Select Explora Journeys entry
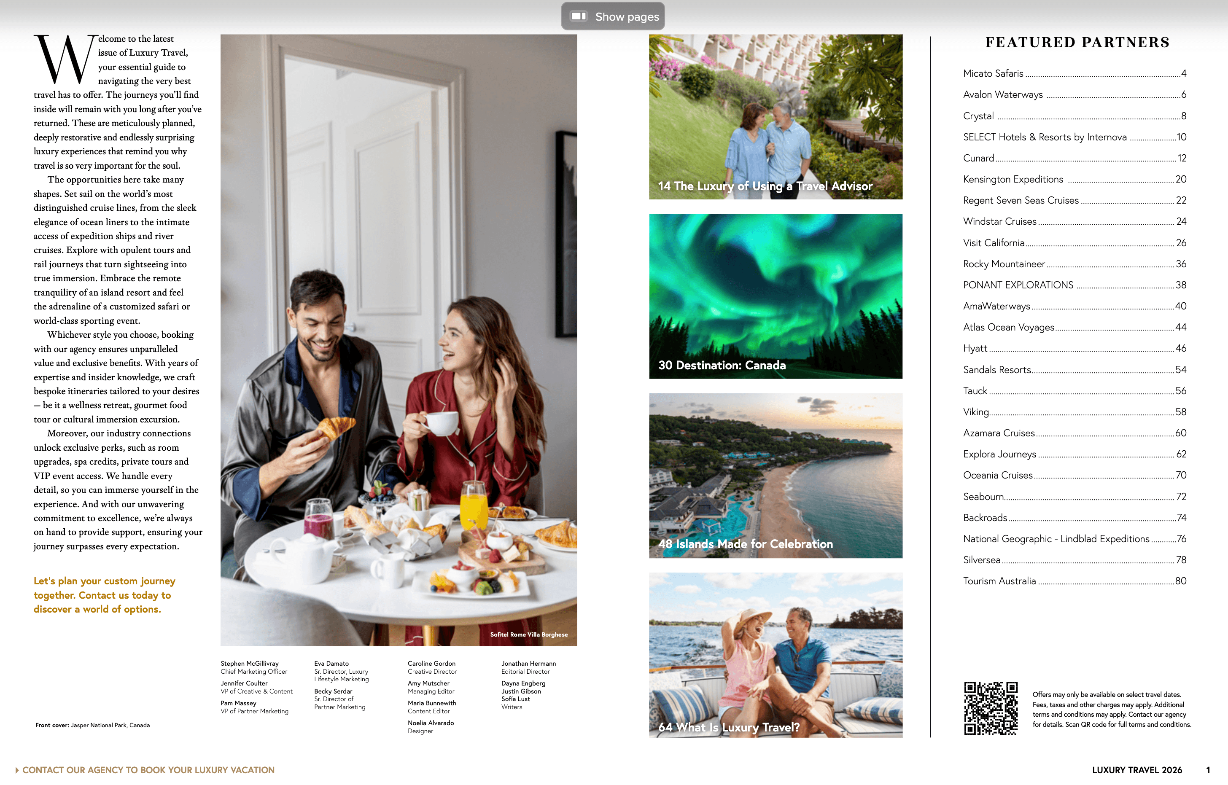The image size is (1228, 785). [1074, 454]
